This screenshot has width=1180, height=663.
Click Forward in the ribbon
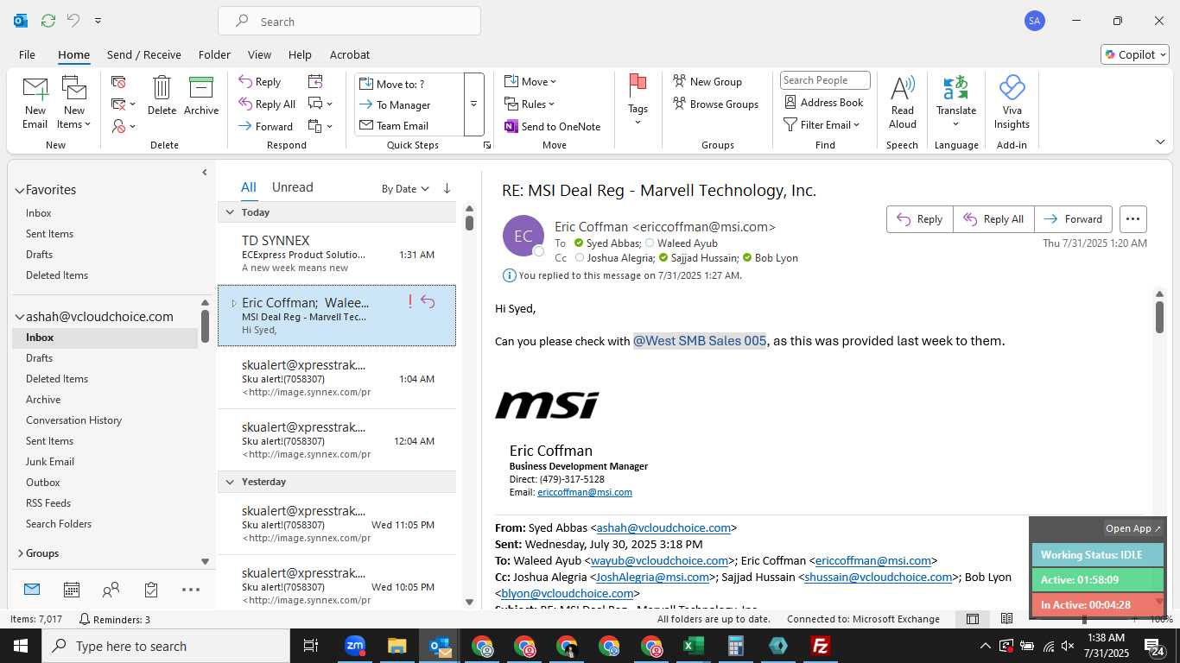coord(266,126)
